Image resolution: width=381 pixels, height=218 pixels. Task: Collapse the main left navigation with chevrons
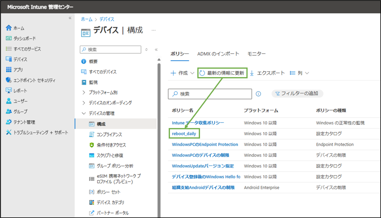70,18
